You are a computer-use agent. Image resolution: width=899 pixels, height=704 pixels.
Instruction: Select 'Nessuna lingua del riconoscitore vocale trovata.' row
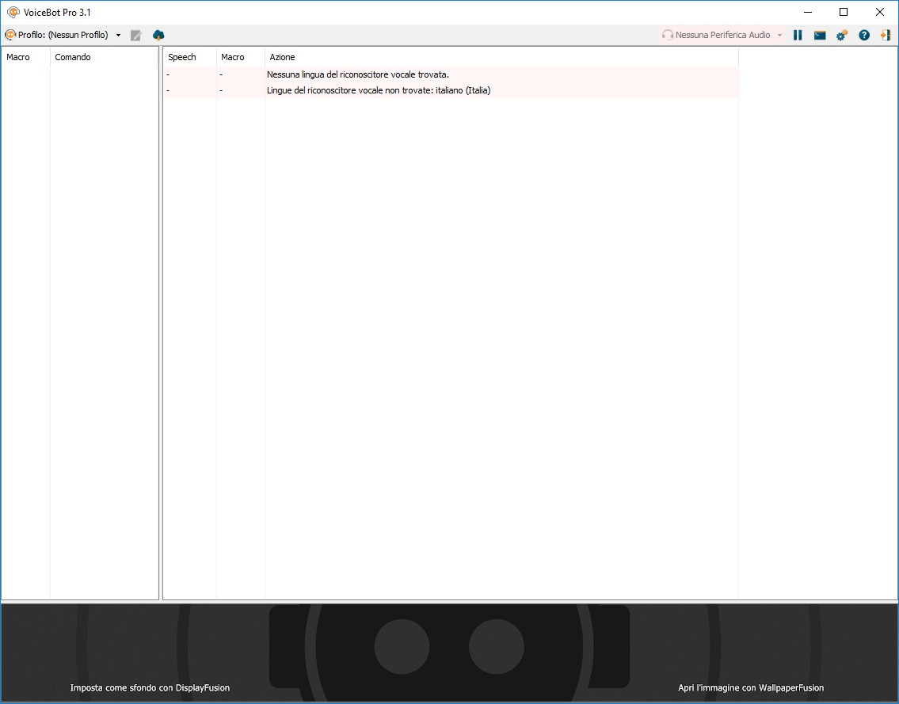(451, 74)
